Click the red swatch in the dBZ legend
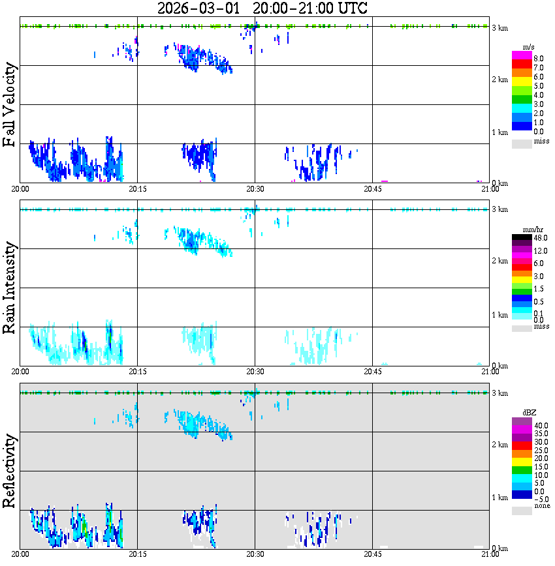The width and height of the screenshot is (555, 566). point(522,445)
